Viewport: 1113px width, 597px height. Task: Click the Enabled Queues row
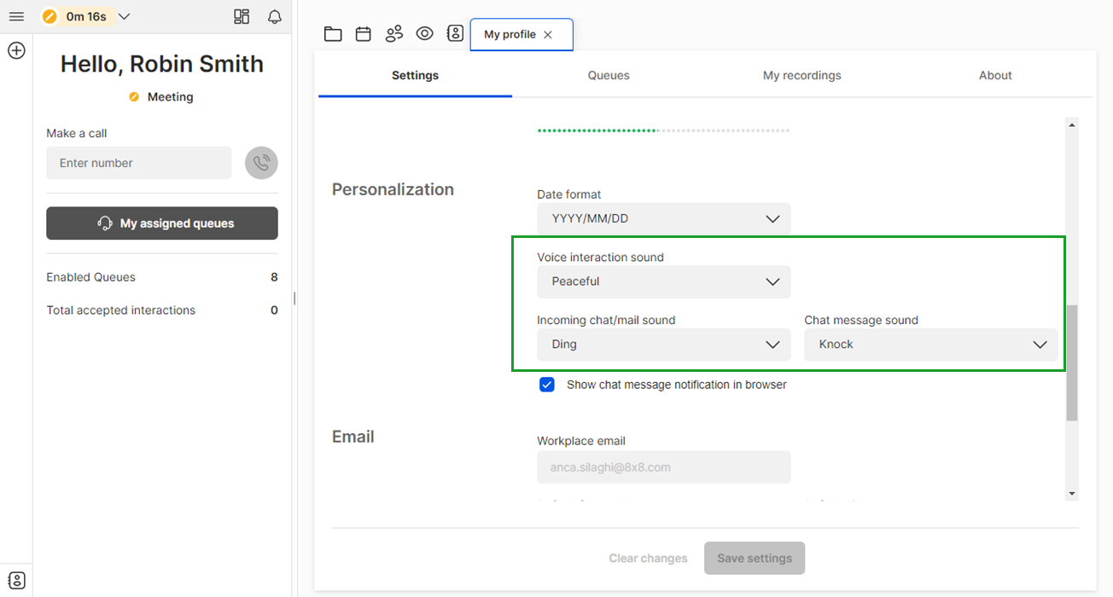click(162, 277)
